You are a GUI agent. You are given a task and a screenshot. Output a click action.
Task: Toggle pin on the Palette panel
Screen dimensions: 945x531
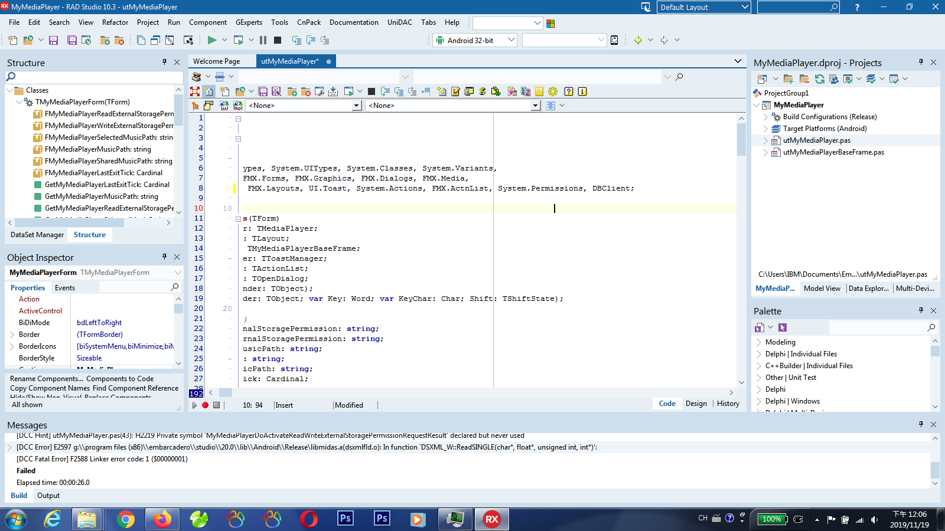point(921,310)
